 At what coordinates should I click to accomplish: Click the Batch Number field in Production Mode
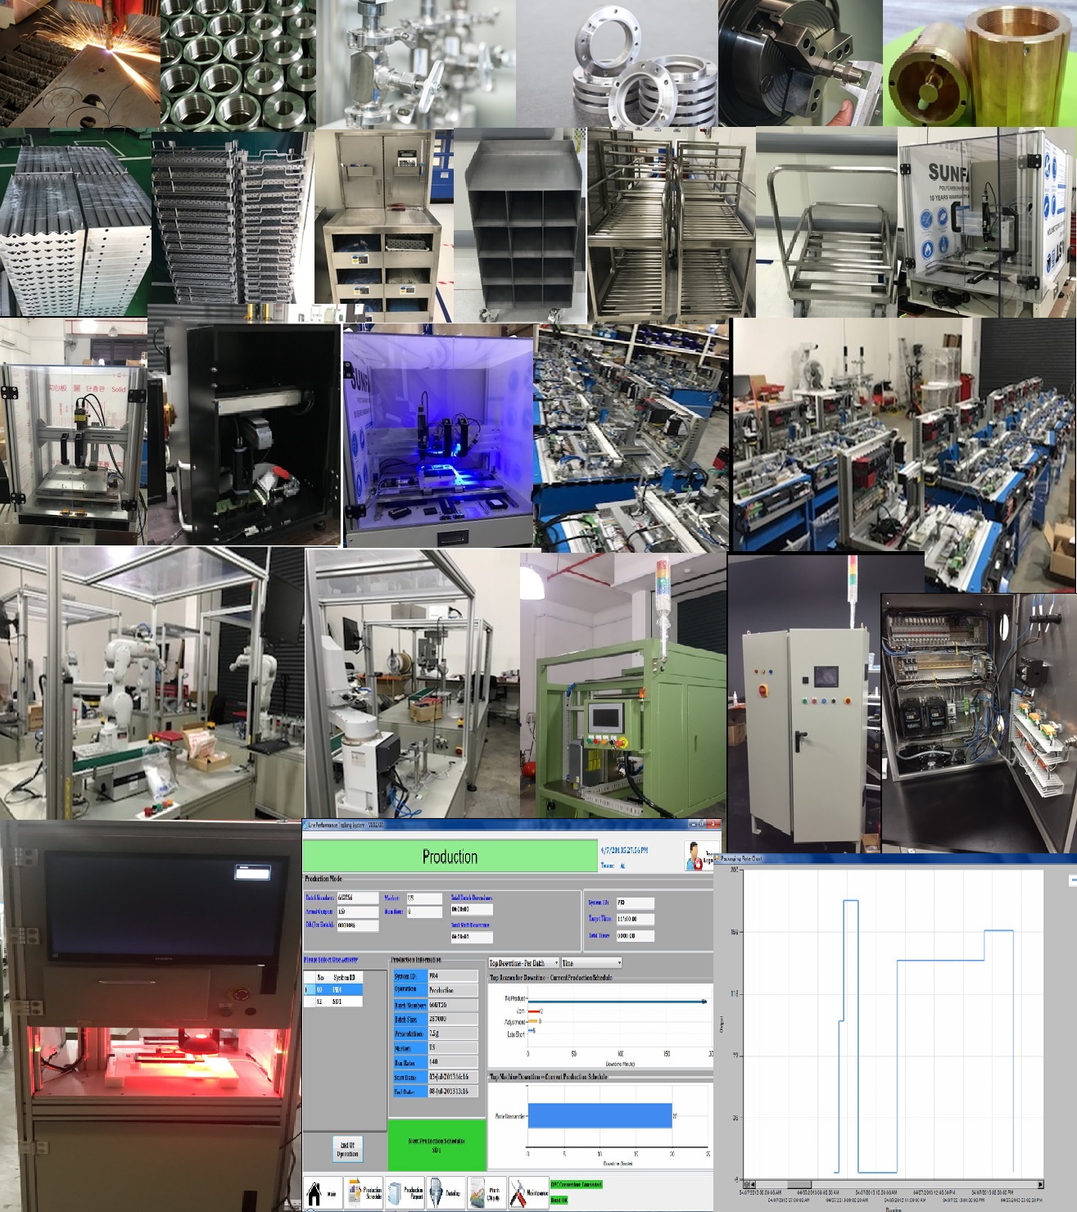pos(357,898)
